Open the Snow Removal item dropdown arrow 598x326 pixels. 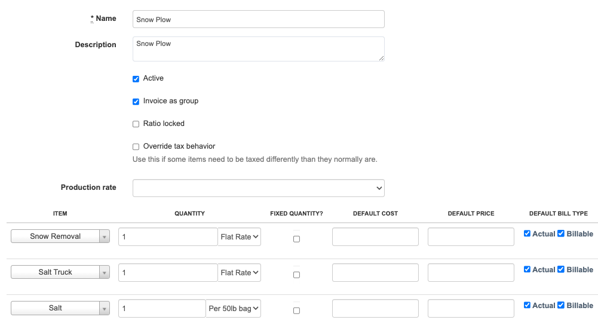coord(105,237)
